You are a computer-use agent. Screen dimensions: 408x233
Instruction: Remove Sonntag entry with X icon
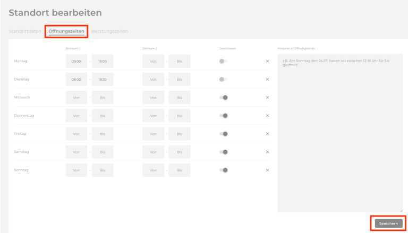tap(267, 170)
